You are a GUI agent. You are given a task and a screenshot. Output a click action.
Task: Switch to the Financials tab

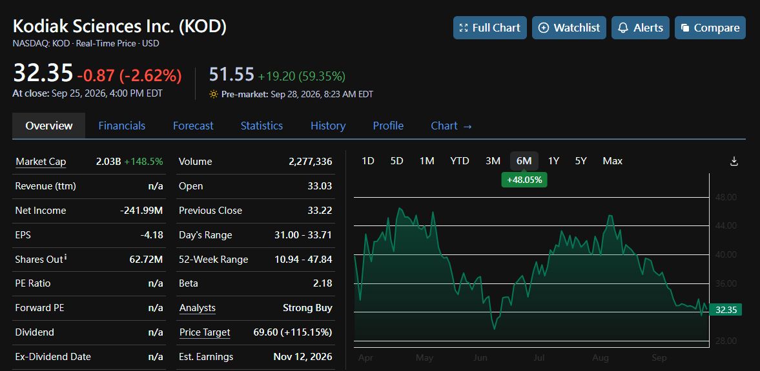click(x=121, y=126)
